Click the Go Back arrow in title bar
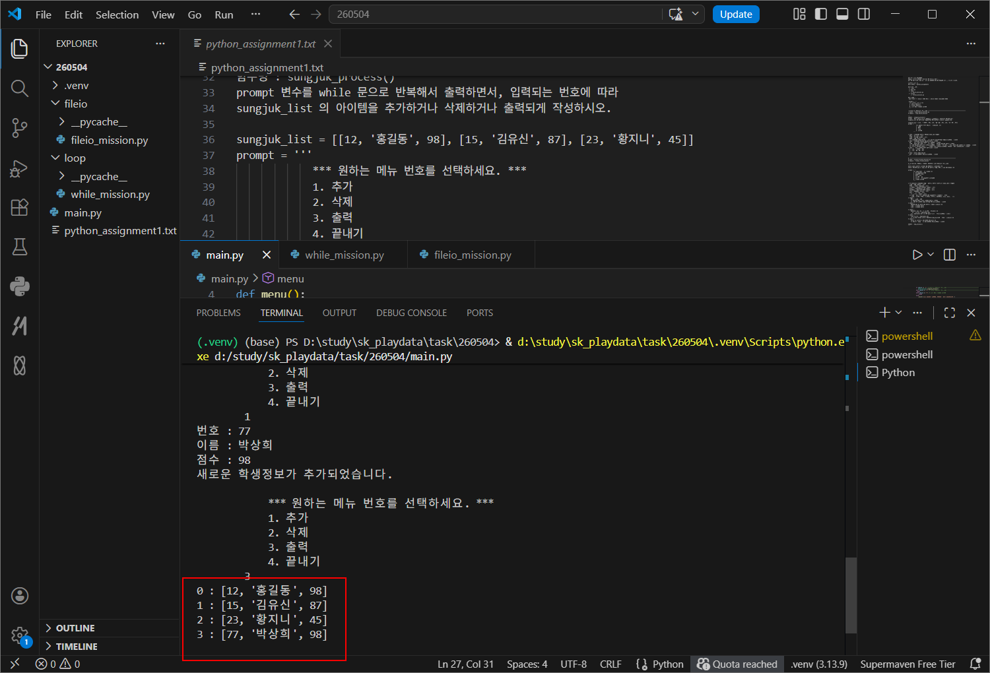 click(294, 15)
